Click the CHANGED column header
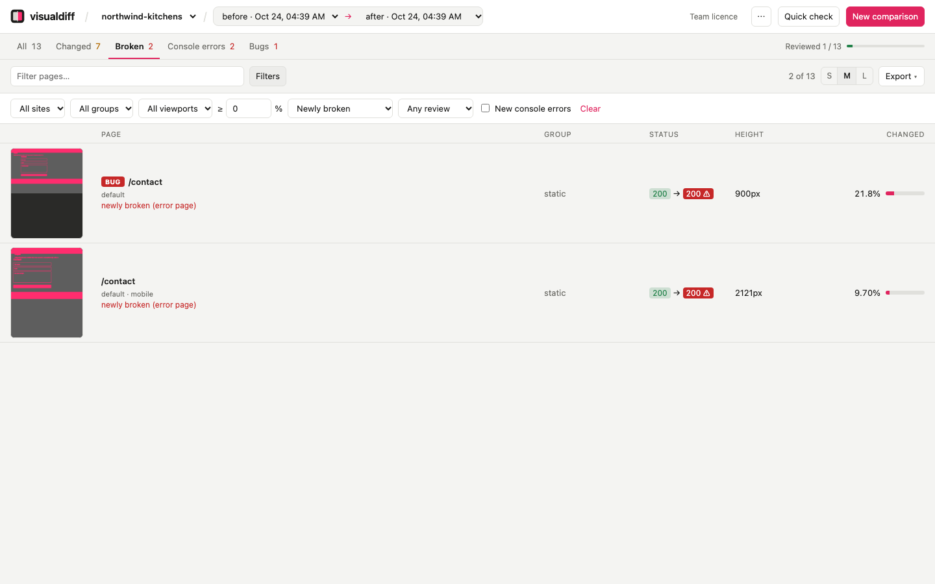The height and width of the screenshot is (584, 935). click(x=905, y=134)
